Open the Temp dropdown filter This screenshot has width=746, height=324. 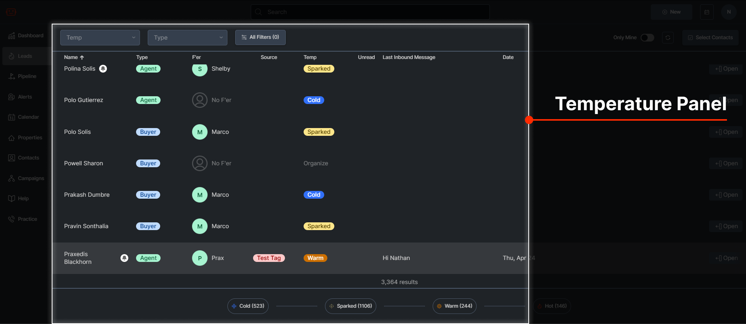(x=100, y=38)
